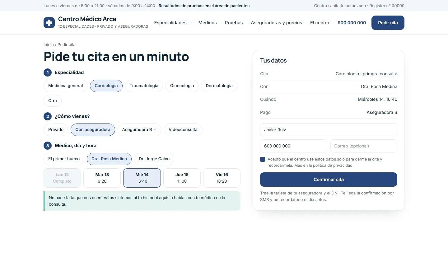Choose the Privado payment option

pyautogui.click(x=56, y=130)
